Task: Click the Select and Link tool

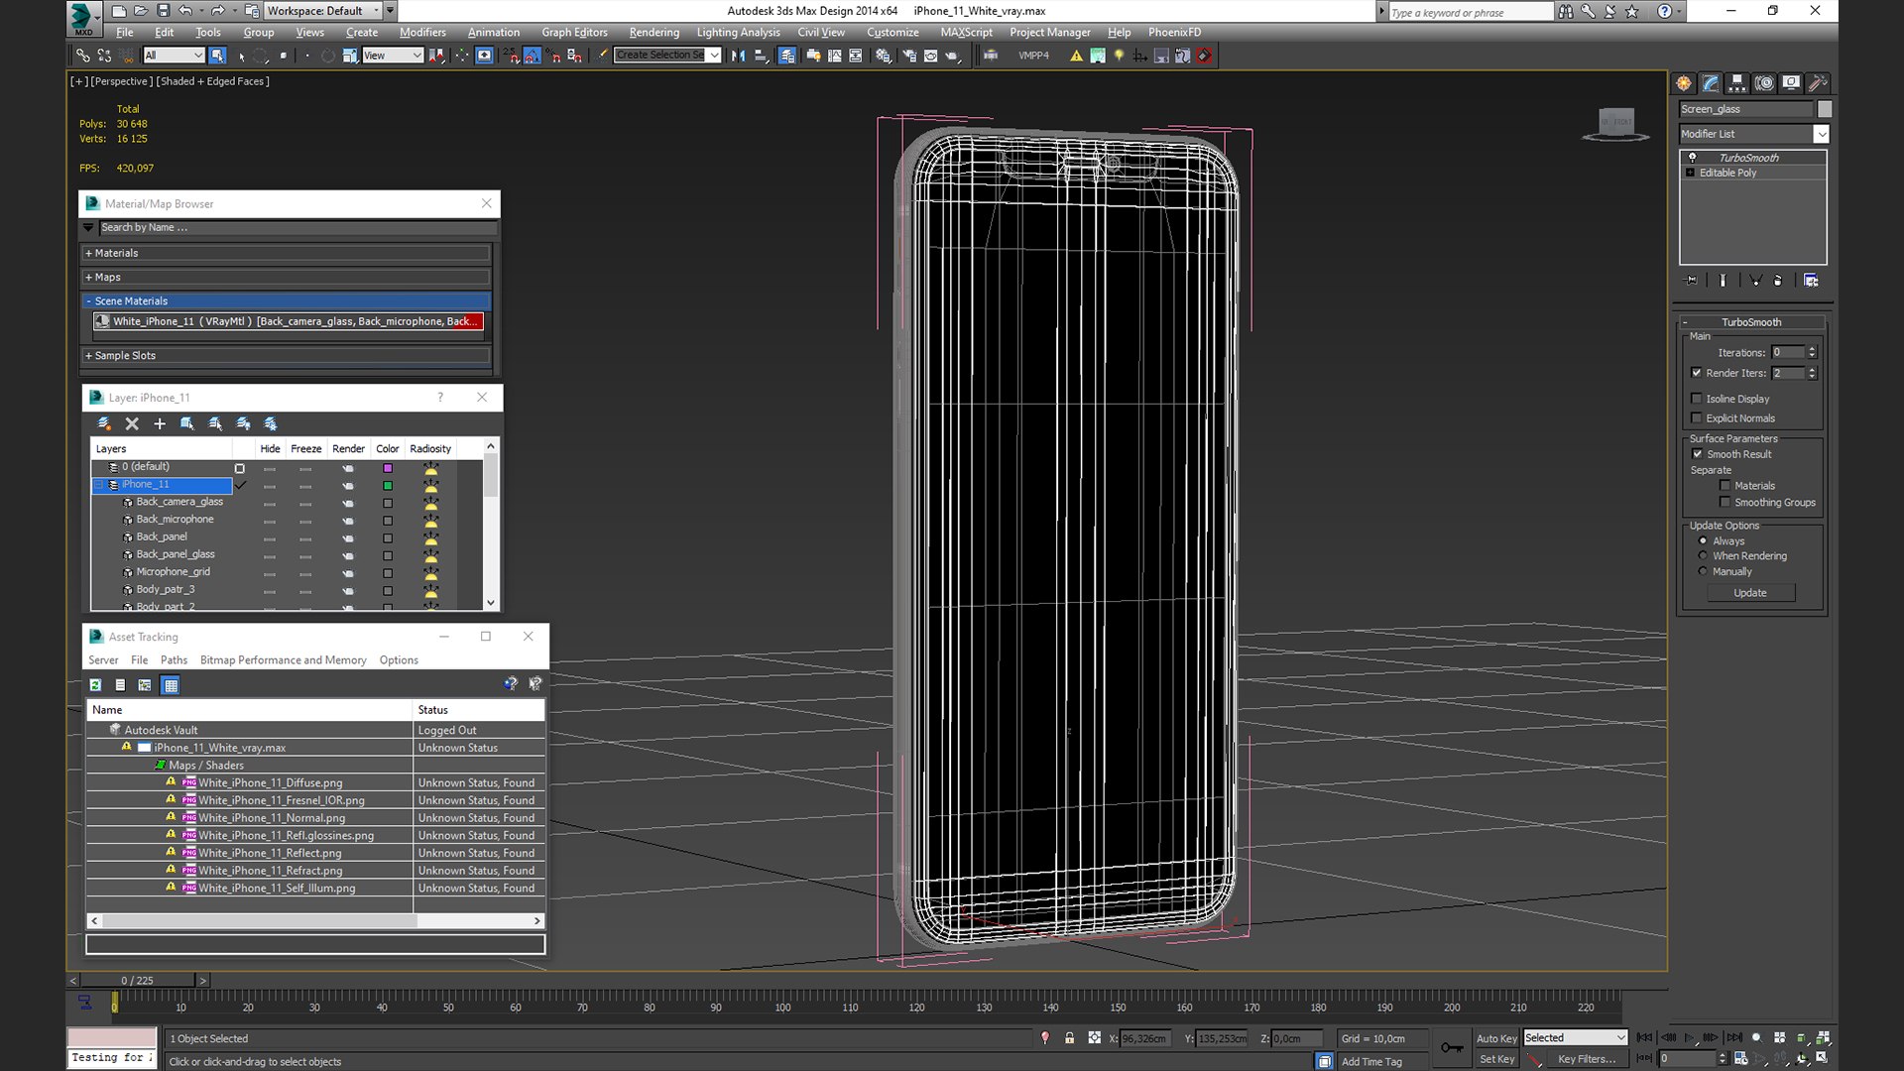Action: pyautogui.click(x=83, y=56)
